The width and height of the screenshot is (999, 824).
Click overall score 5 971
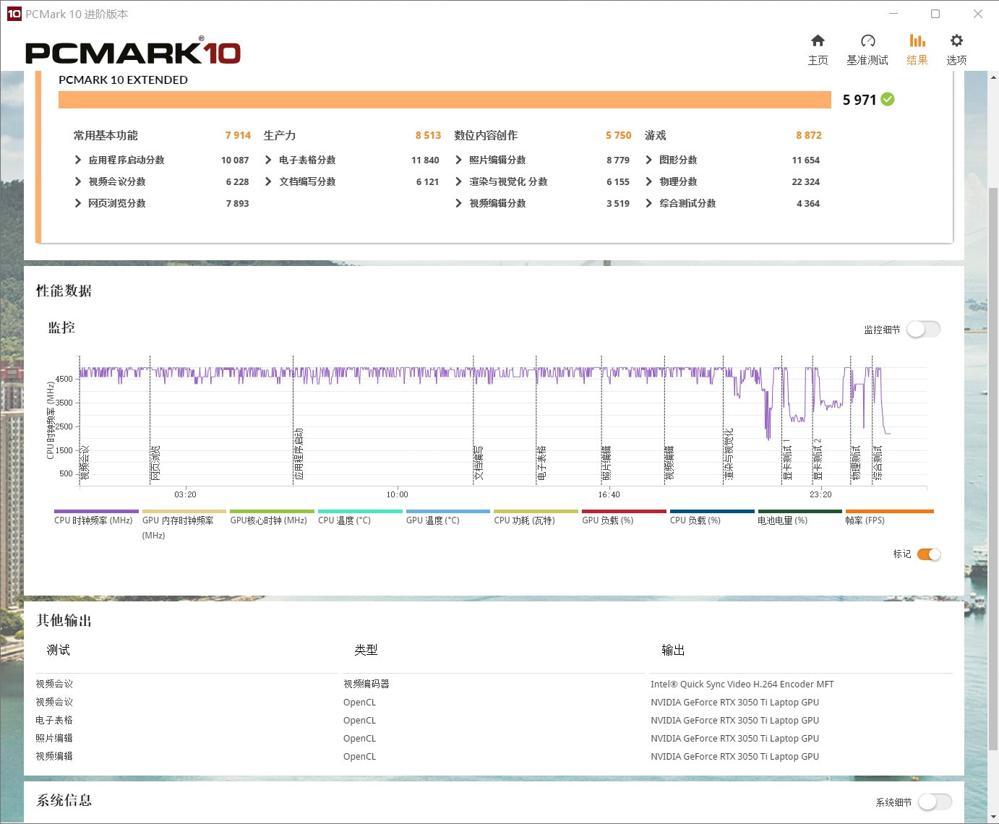(x=859, y=100)
